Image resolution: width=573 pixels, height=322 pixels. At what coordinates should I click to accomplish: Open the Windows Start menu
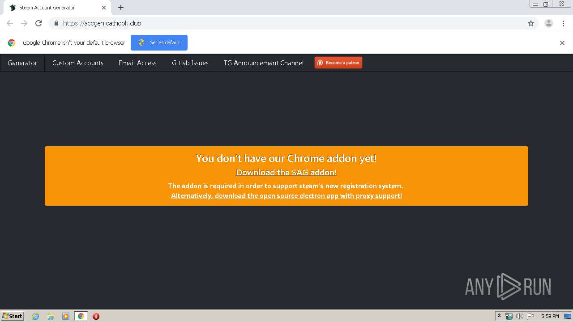pos(13,316)
